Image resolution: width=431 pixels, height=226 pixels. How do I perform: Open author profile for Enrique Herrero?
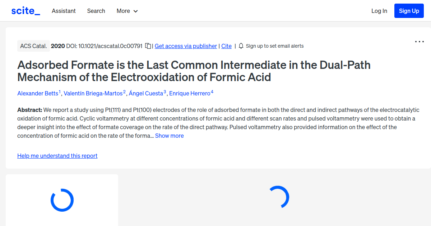tap(190, 93)
